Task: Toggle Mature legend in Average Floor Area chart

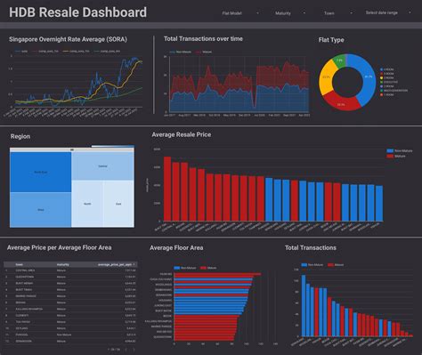Action: pos(208,268)
